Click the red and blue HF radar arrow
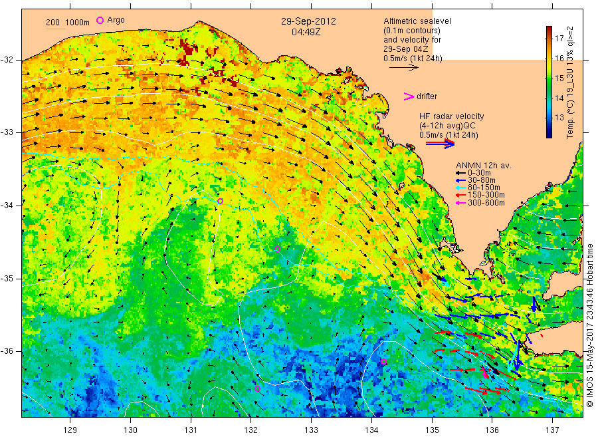 (440, 144)
